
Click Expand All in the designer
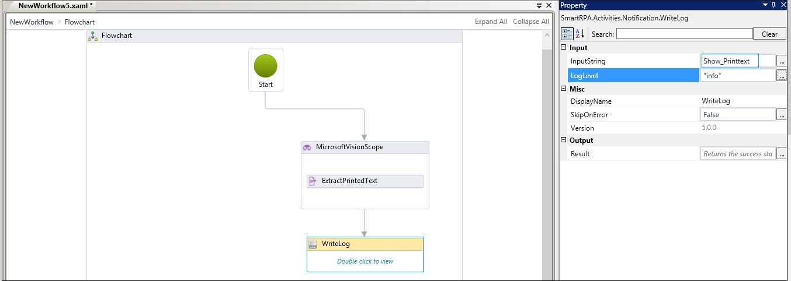491,22
